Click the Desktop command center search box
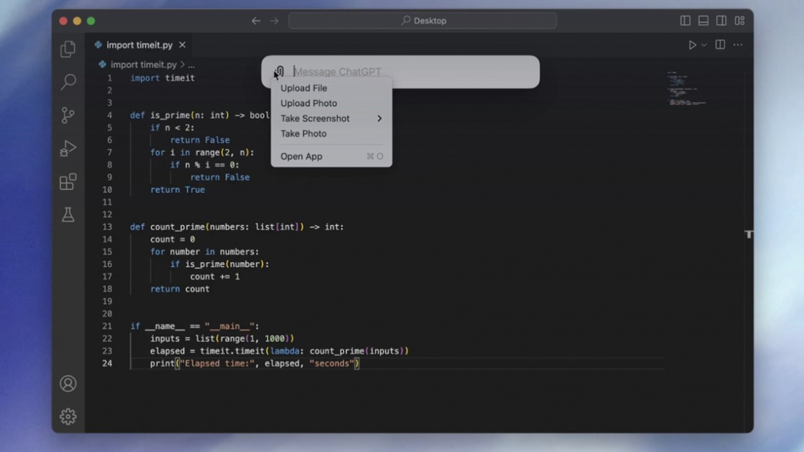This screenshot has height=452, width=804. pyautogui.click(x=423, y=21)
